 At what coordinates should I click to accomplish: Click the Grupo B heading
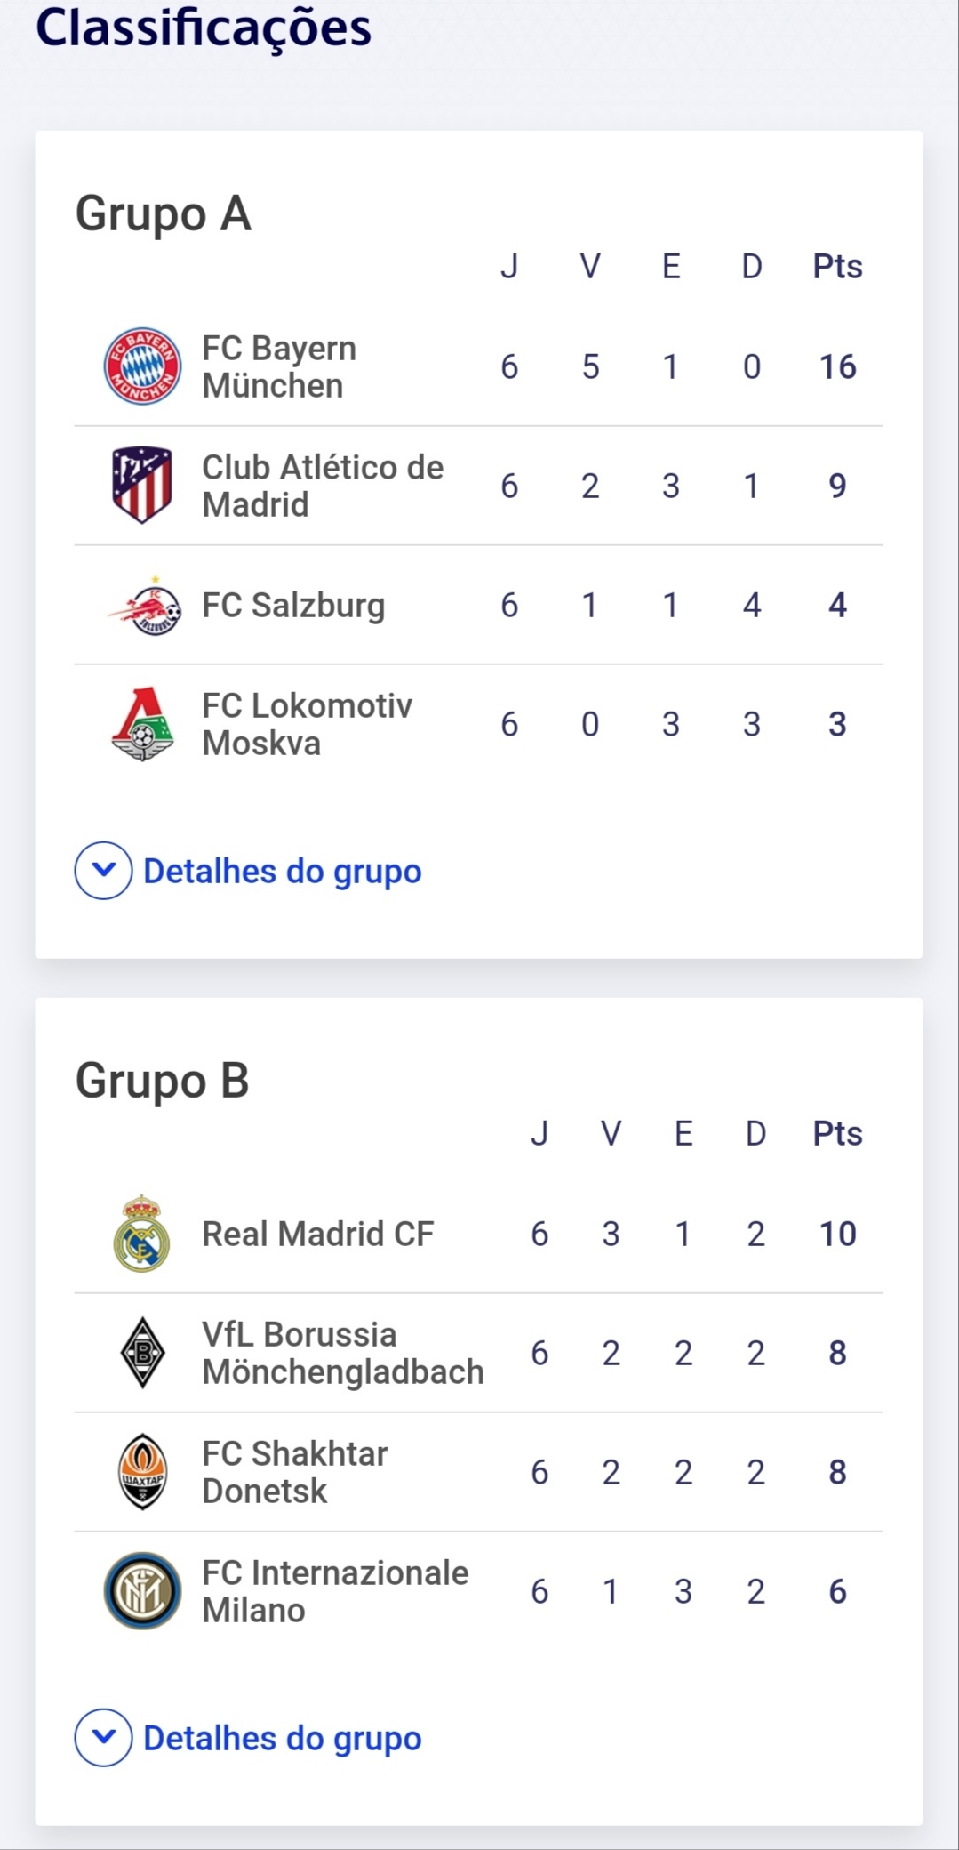click(x=163, y=1081)
